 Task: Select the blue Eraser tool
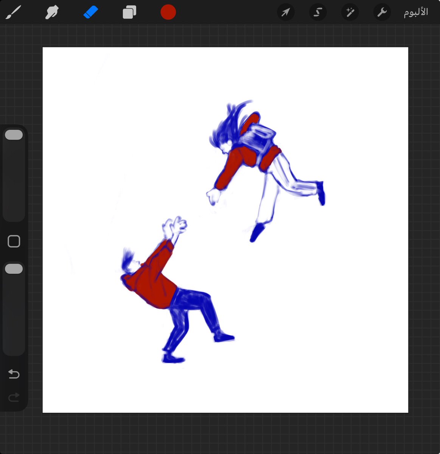point(90,12)
